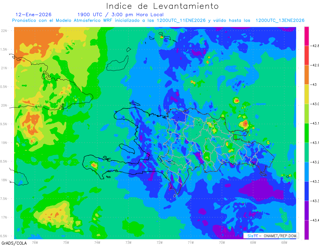Click the color bar value "-42.8"
This screenshot has width=319, height=246.
315,46
